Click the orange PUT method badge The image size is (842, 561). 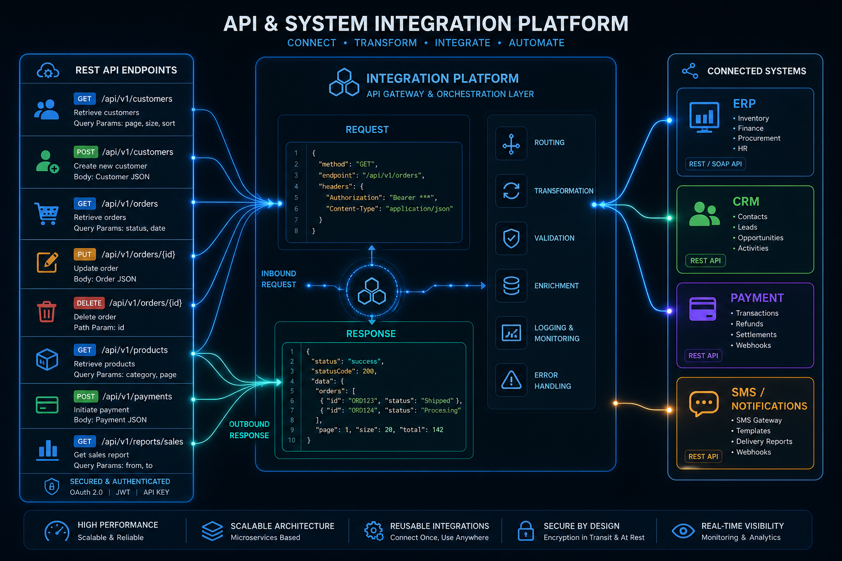click(85, 254)
